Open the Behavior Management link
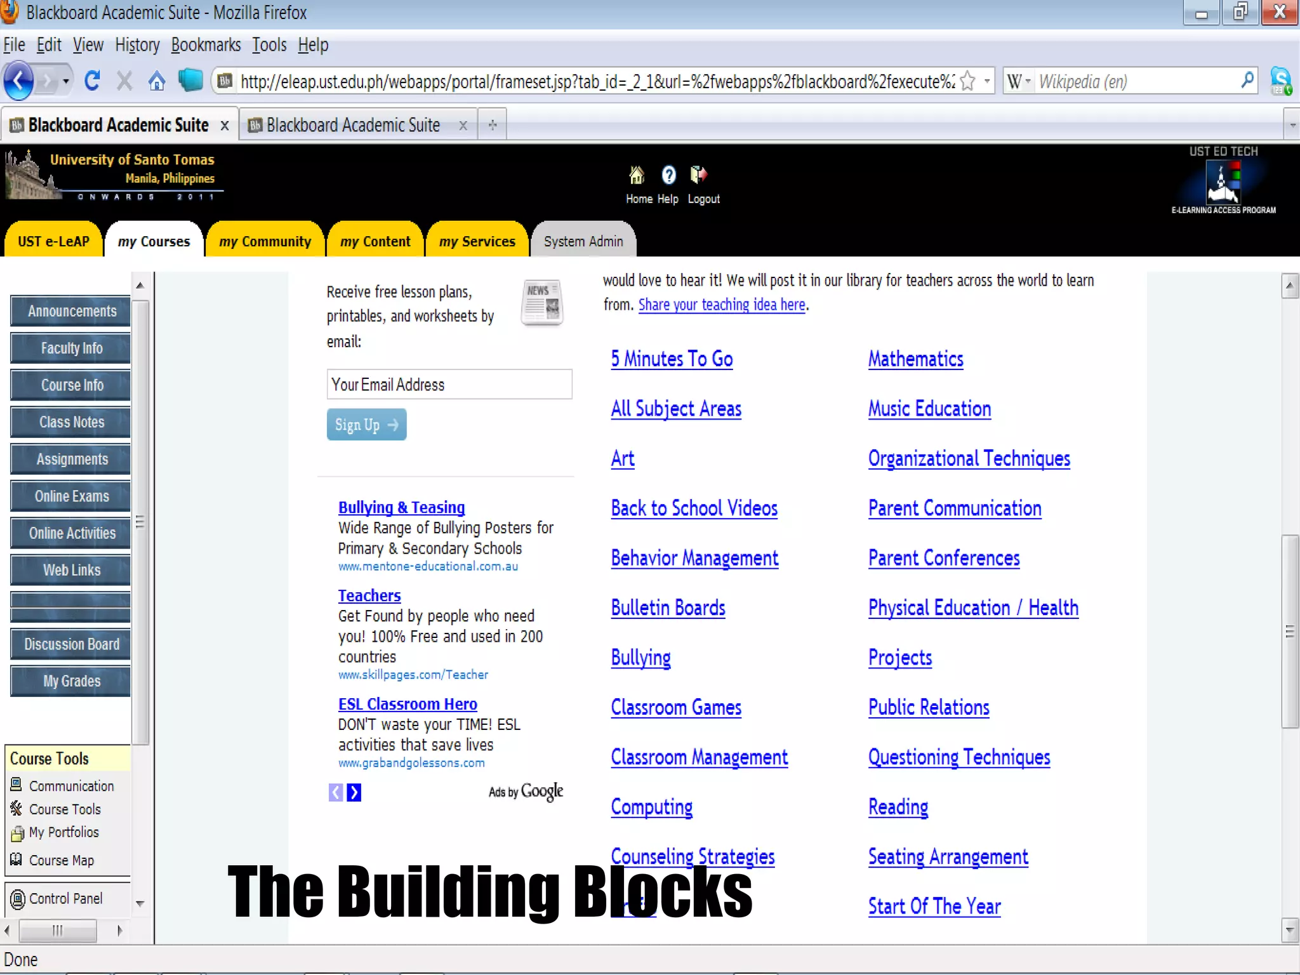Viewport: 1300px width, 975px height. click(x=694, y=559)
